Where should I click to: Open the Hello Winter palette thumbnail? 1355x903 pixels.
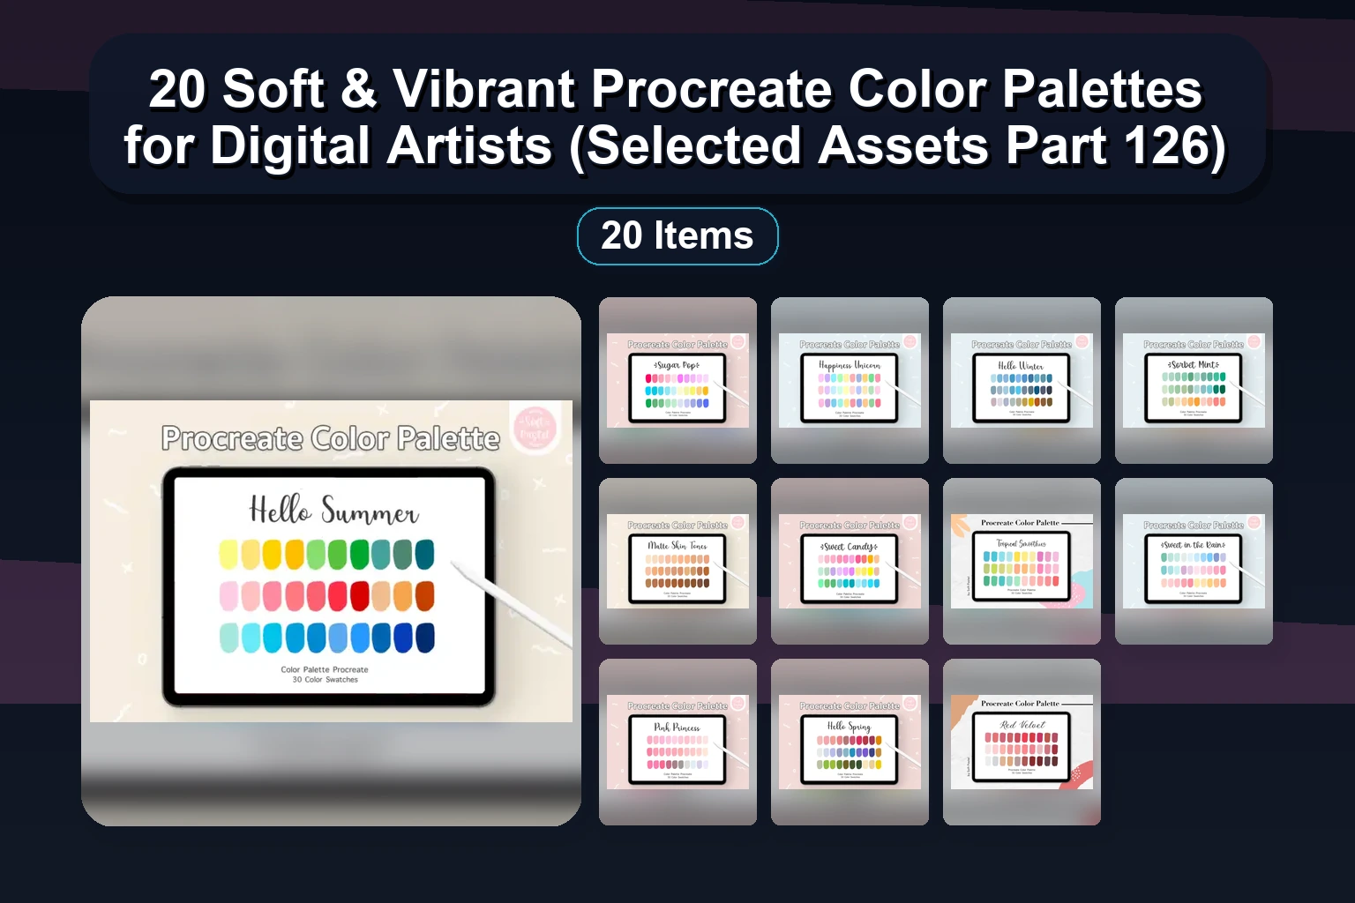pos(1022,380)
